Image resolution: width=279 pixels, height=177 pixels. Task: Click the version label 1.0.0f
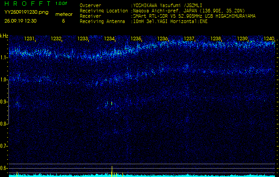click(x=62, y=4)
